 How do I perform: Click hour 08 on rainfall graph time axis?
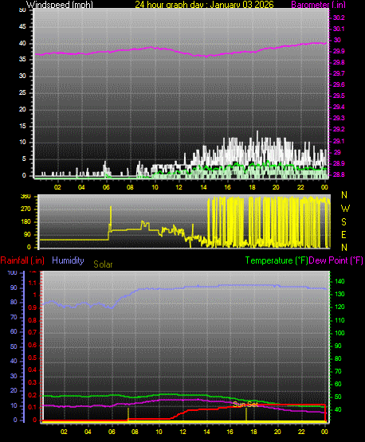(135, 432)
